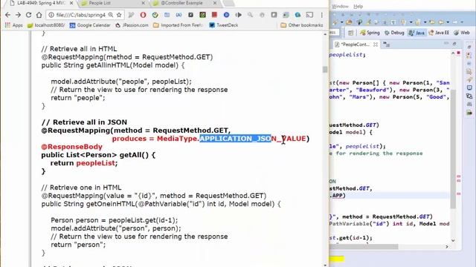Click the blue circular D extension icon
This screenshot has height=267, width=476.
(x=226, y=15)
